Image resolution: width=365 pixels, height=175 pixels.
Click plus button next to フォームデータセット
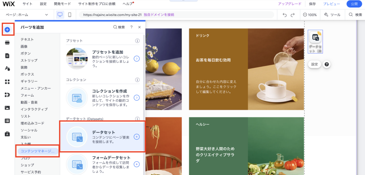click(137, 164)
